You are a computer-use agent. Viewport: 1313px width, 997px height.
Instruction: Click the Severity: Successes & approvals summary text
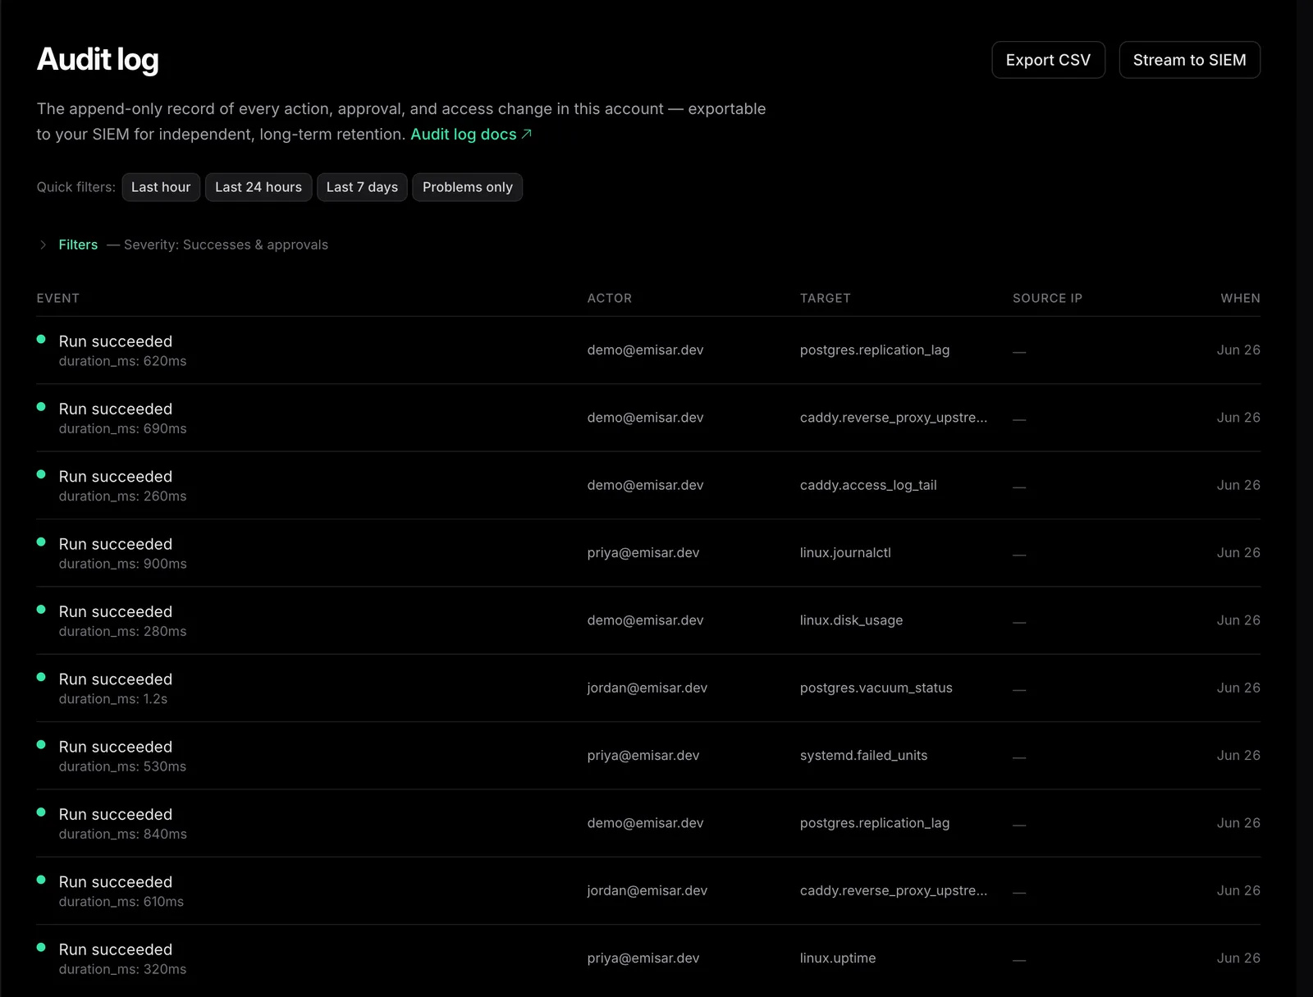[x=226, y=245]
